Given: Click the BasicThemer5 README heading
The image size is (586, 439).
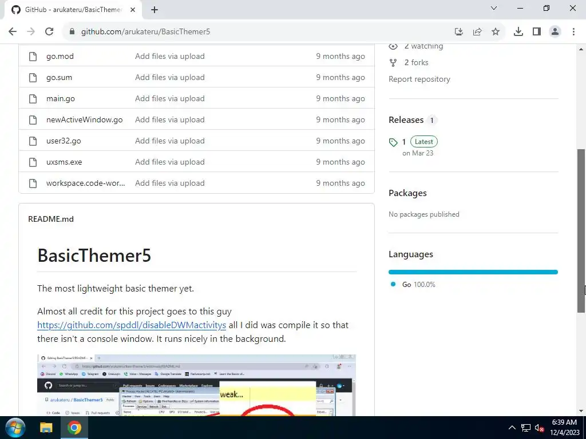Looking at the screenshot, I should [94, 256].
